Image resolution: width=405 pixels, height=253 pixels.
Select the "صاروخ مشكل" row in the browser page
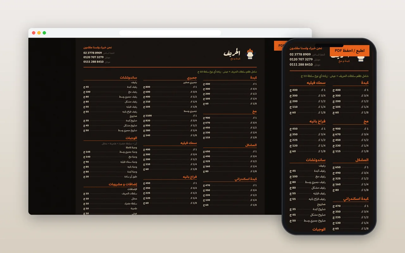(x=110, y=126)
